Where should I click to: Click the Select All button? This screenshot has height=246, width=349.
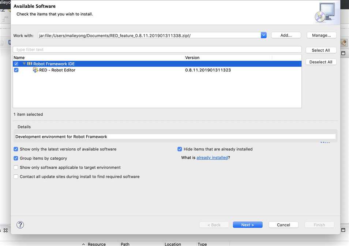(x=321, y=50)
